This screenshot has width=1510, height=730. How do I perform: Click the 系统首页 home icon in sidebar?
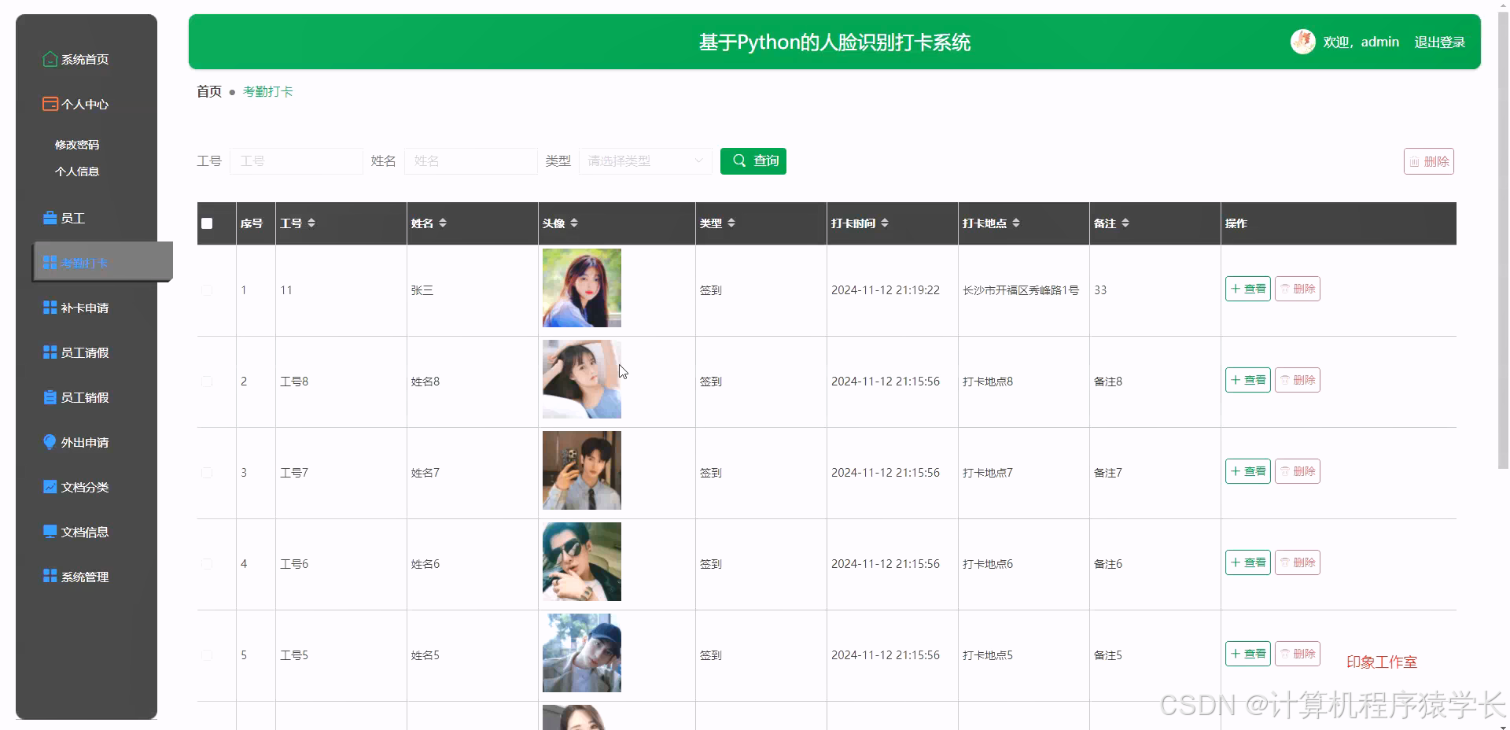(50, 59)
